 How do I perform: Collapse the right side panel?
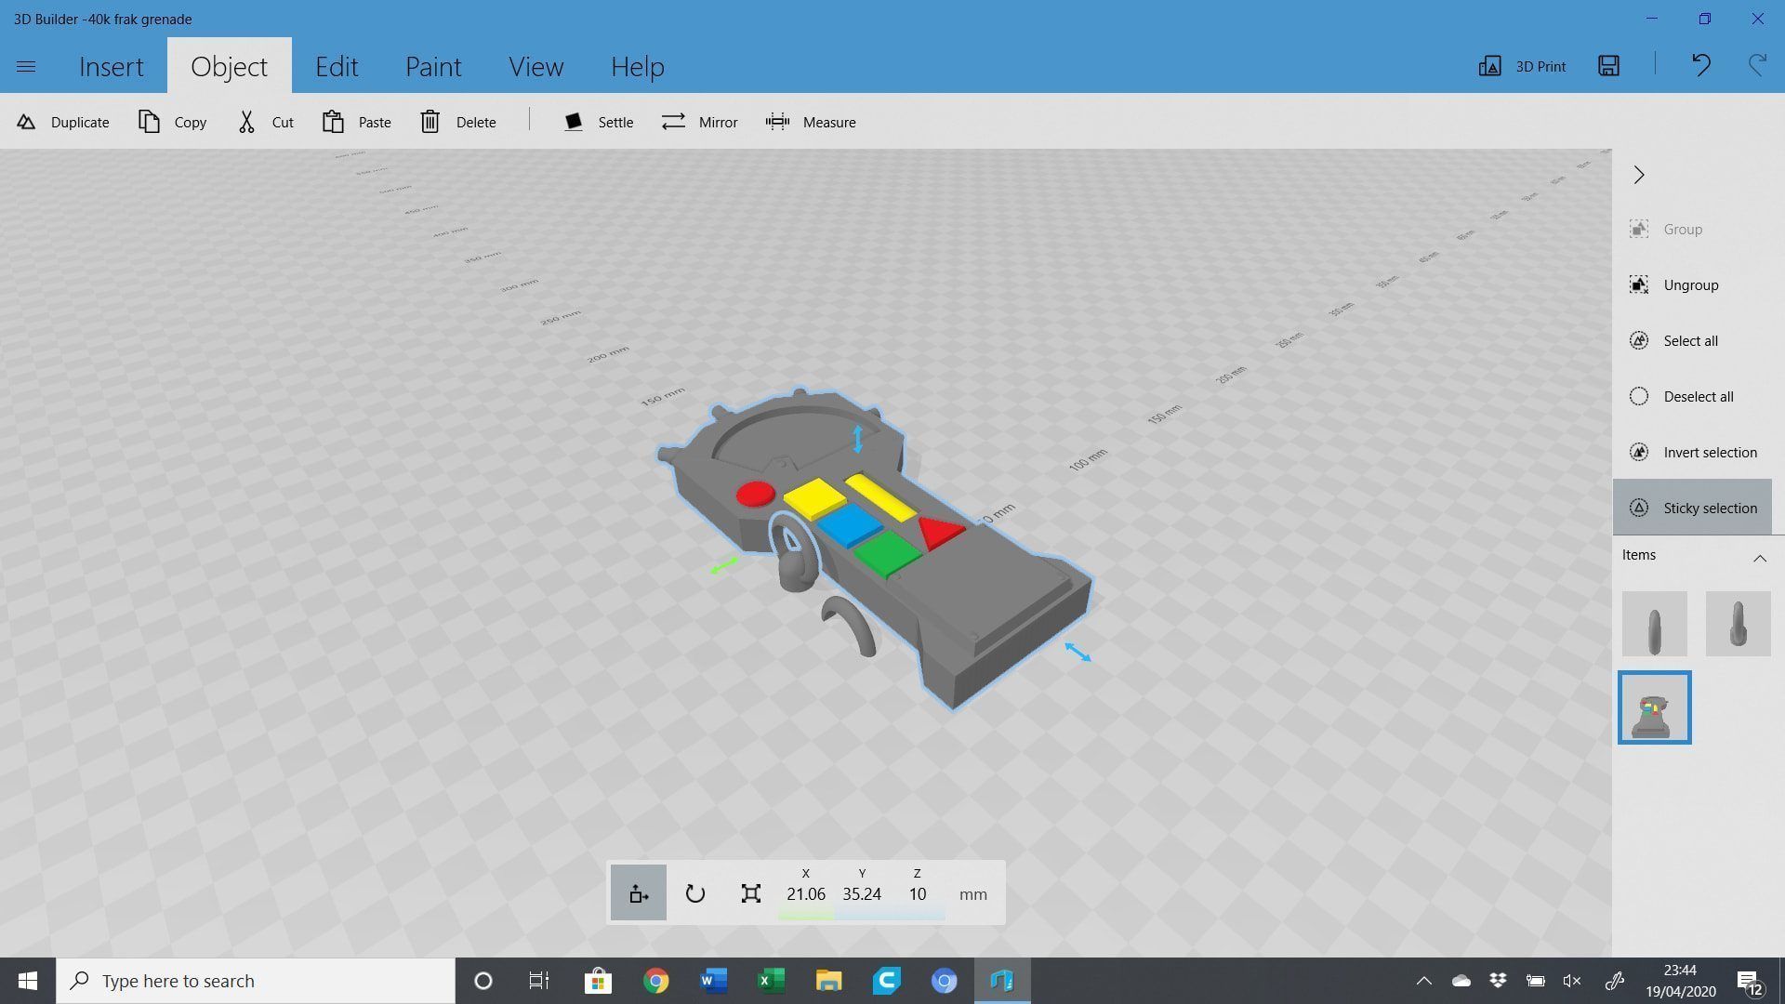[1639, 175]
